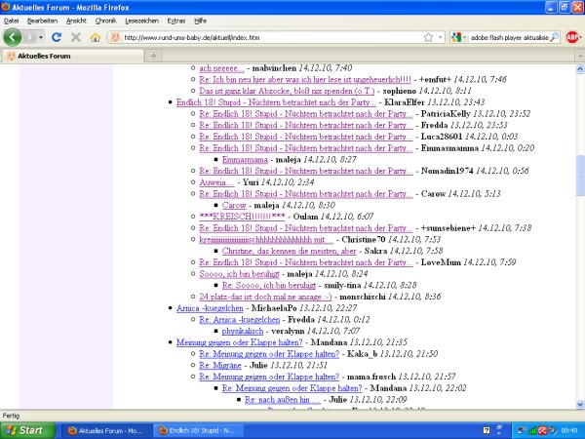585x439 pixels.
Task: Go back with the green back arrow
Action: [x=13, y=37]
